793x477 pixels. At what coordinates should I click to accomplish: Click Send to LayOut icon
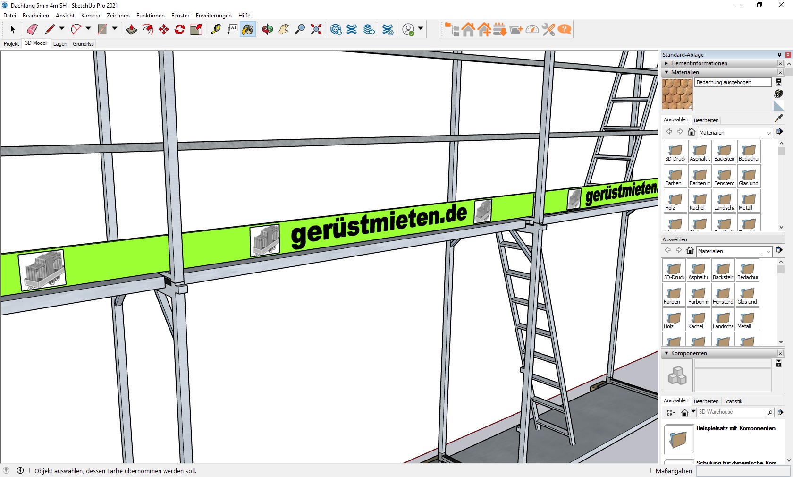pos(369,29)
